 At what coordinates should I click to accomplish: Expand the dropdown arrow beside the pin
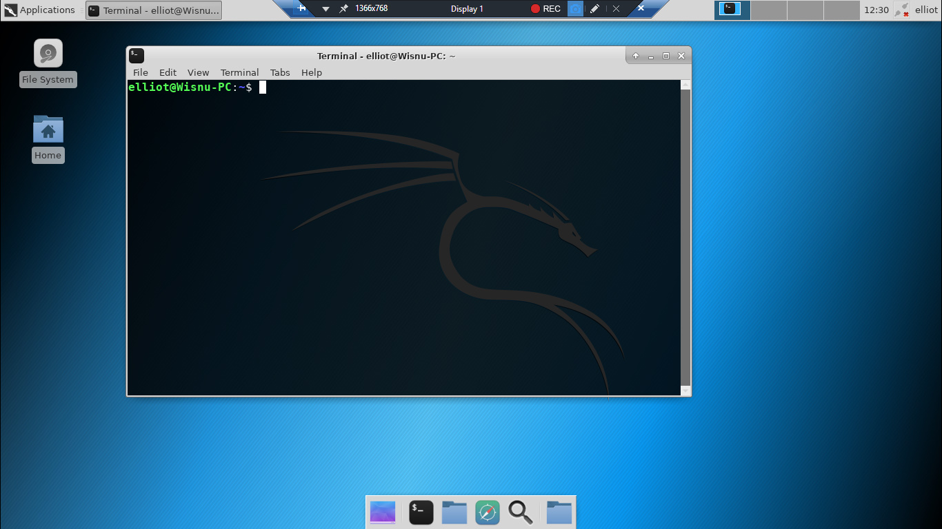click(325, 9)
